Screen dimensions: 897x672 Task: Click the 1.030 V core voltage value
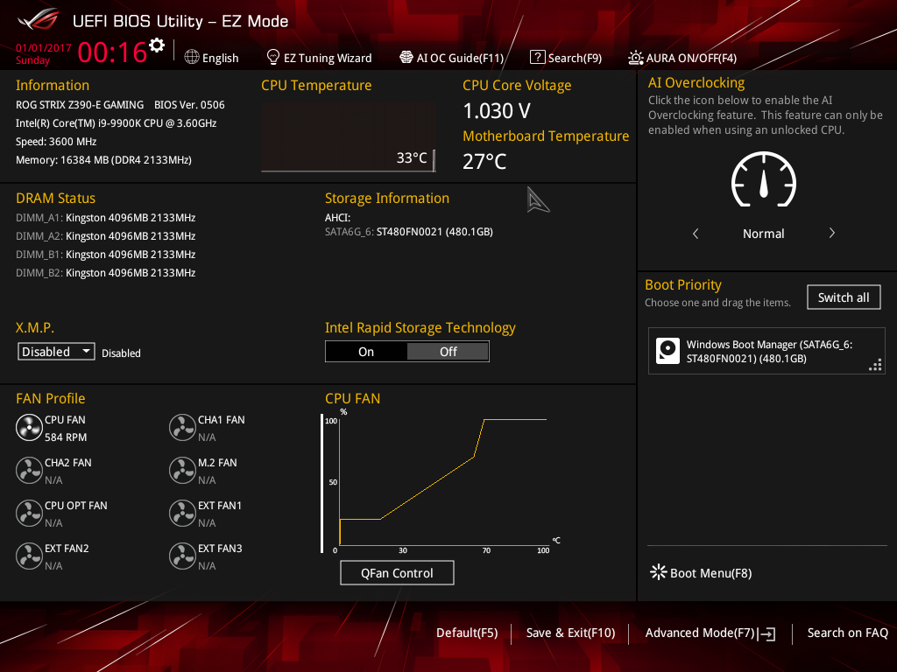[x=497, y=111]
